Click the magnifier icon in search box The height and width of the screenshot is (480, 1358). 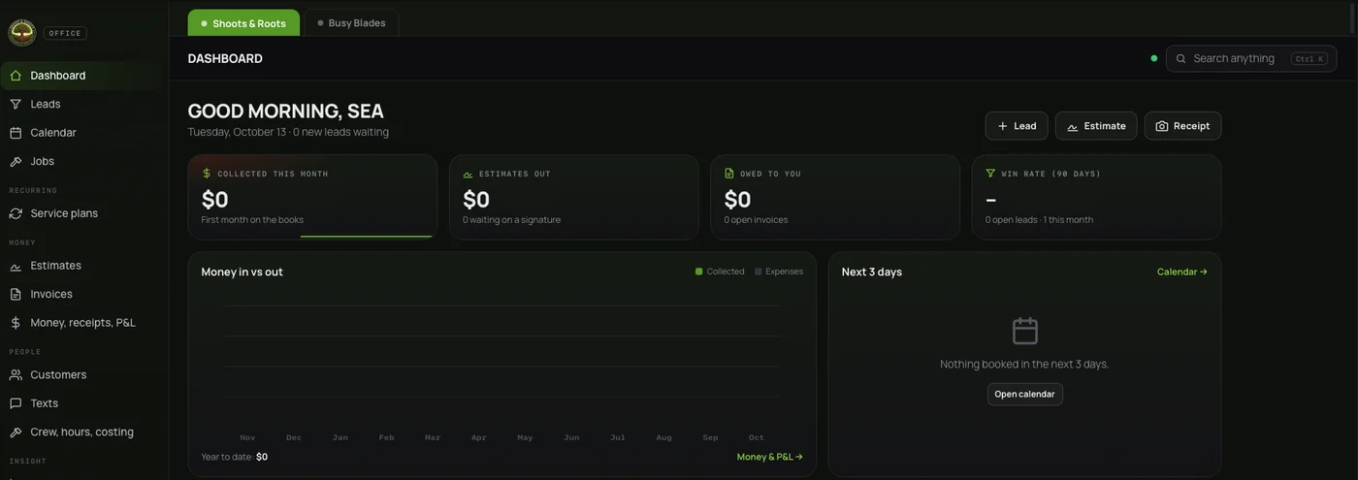(1180, 58)
